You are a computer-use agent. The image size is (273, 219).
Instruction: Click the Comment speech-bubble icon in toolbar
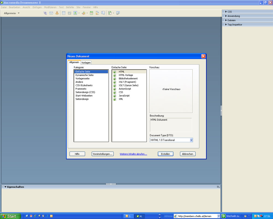coord(103,13)
